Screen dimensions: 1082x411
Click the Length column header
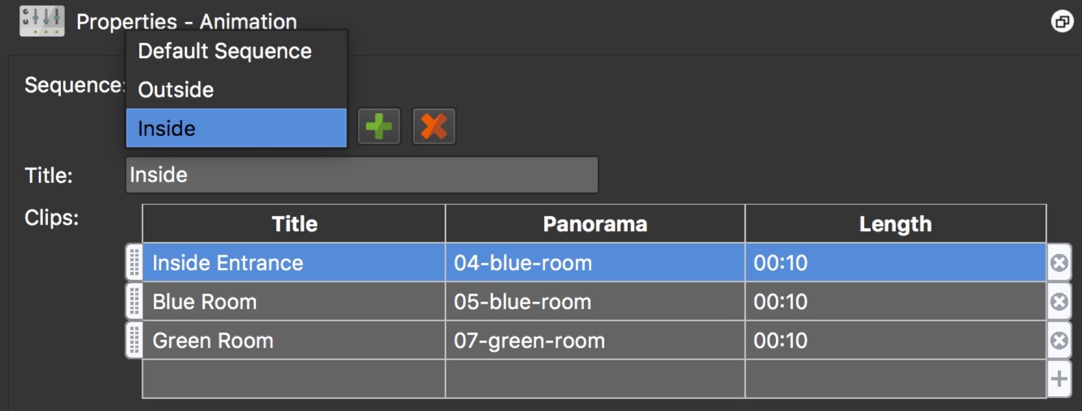tap(895, 224)
